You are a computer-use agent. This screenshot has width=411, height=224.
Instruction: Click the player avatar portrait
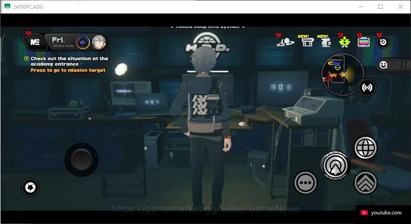point(99,42)
